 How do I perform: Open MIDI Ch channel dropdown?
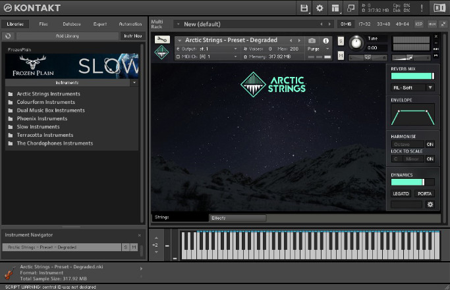[207, 57]
